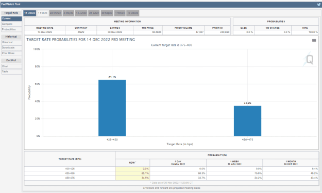Screen dimensions: 322x193
Task: Click the 425-450 target rate row label
Action: click(70, 173)
